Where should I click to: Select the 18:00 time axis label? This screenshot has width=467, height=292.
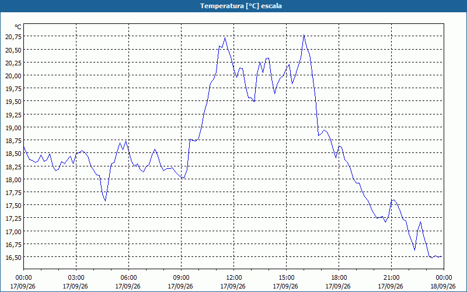(x=339, y=277)
